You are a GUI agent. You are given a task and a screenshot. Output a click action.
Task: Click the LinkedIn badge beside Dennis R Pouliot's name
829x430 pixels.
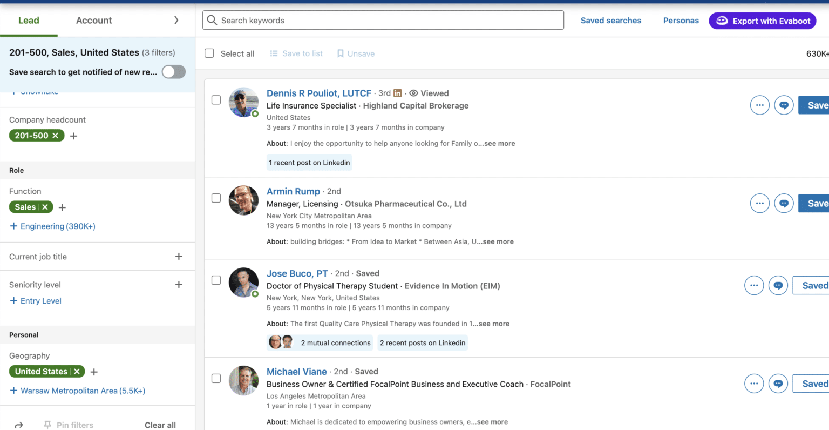pyautogui.click(x=398, y=93)
